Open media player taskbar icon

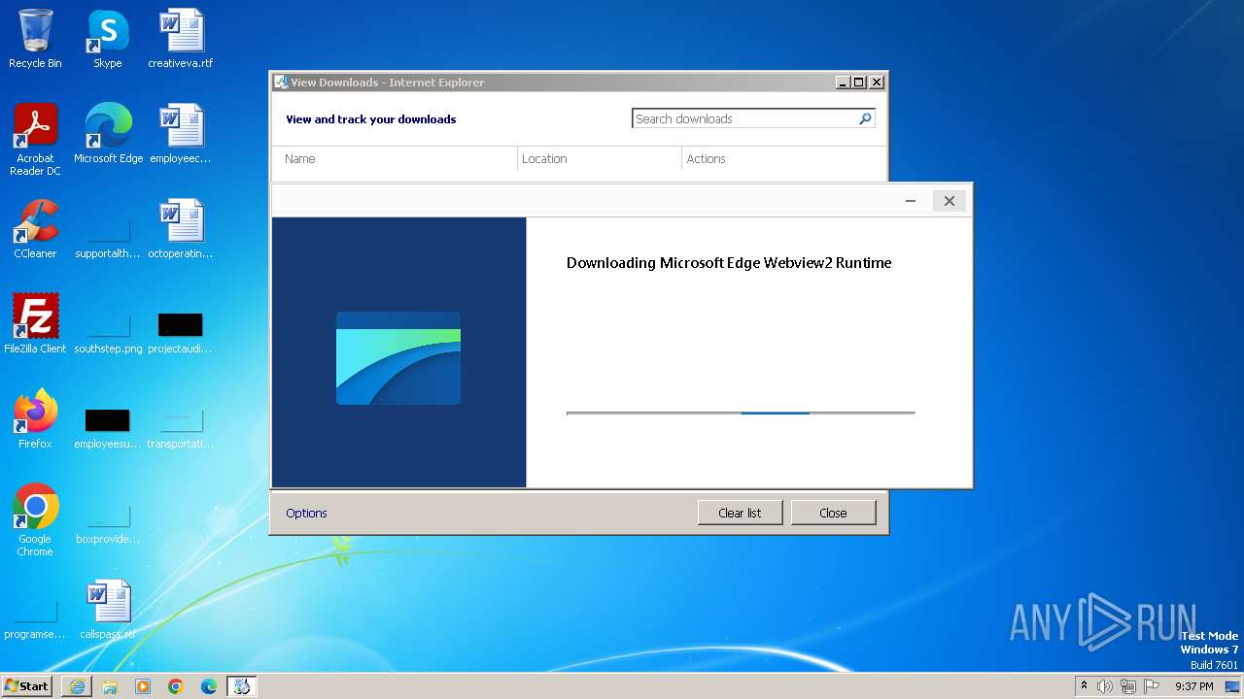143,686
